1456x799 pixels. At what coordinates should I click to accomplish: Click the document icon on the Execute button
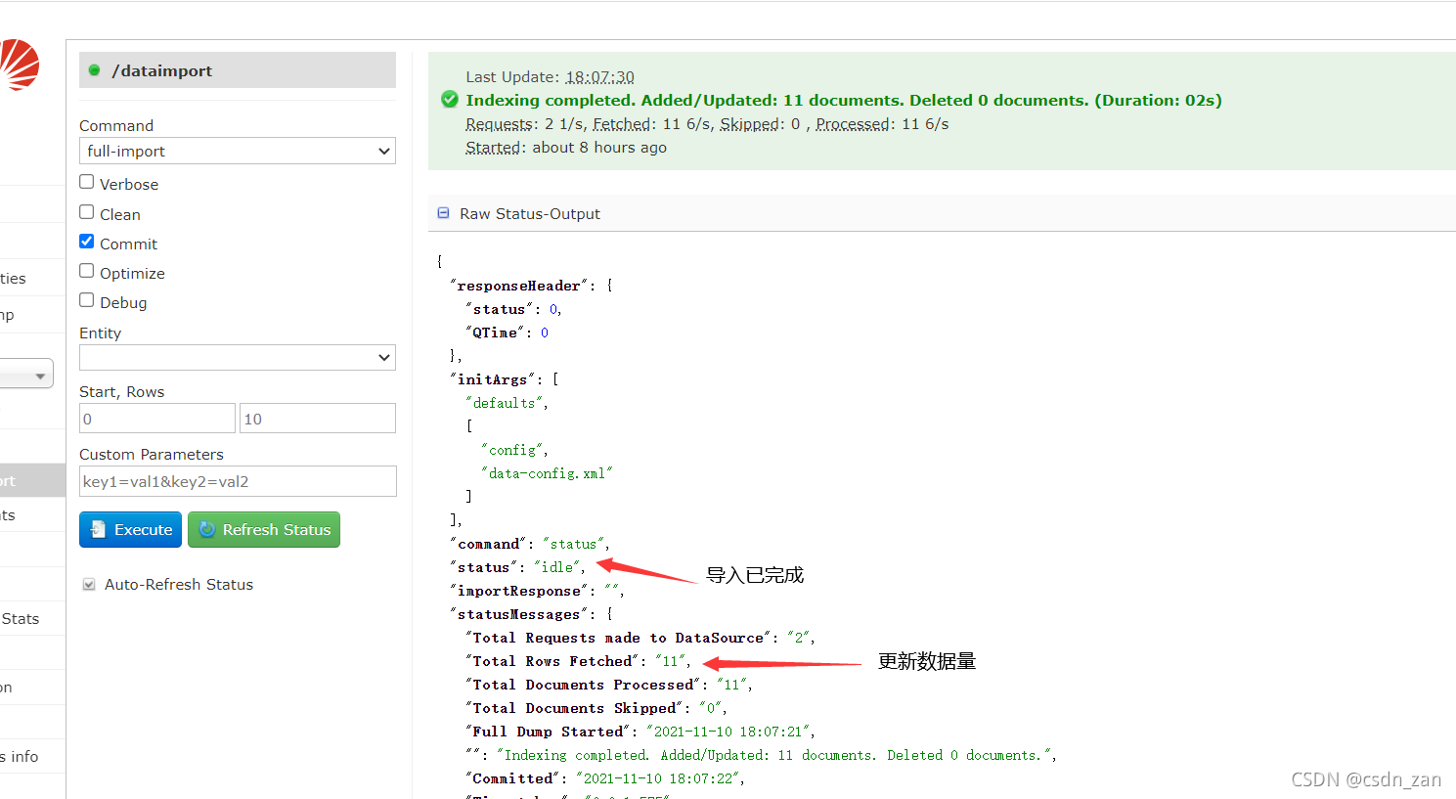coord(98,529)
